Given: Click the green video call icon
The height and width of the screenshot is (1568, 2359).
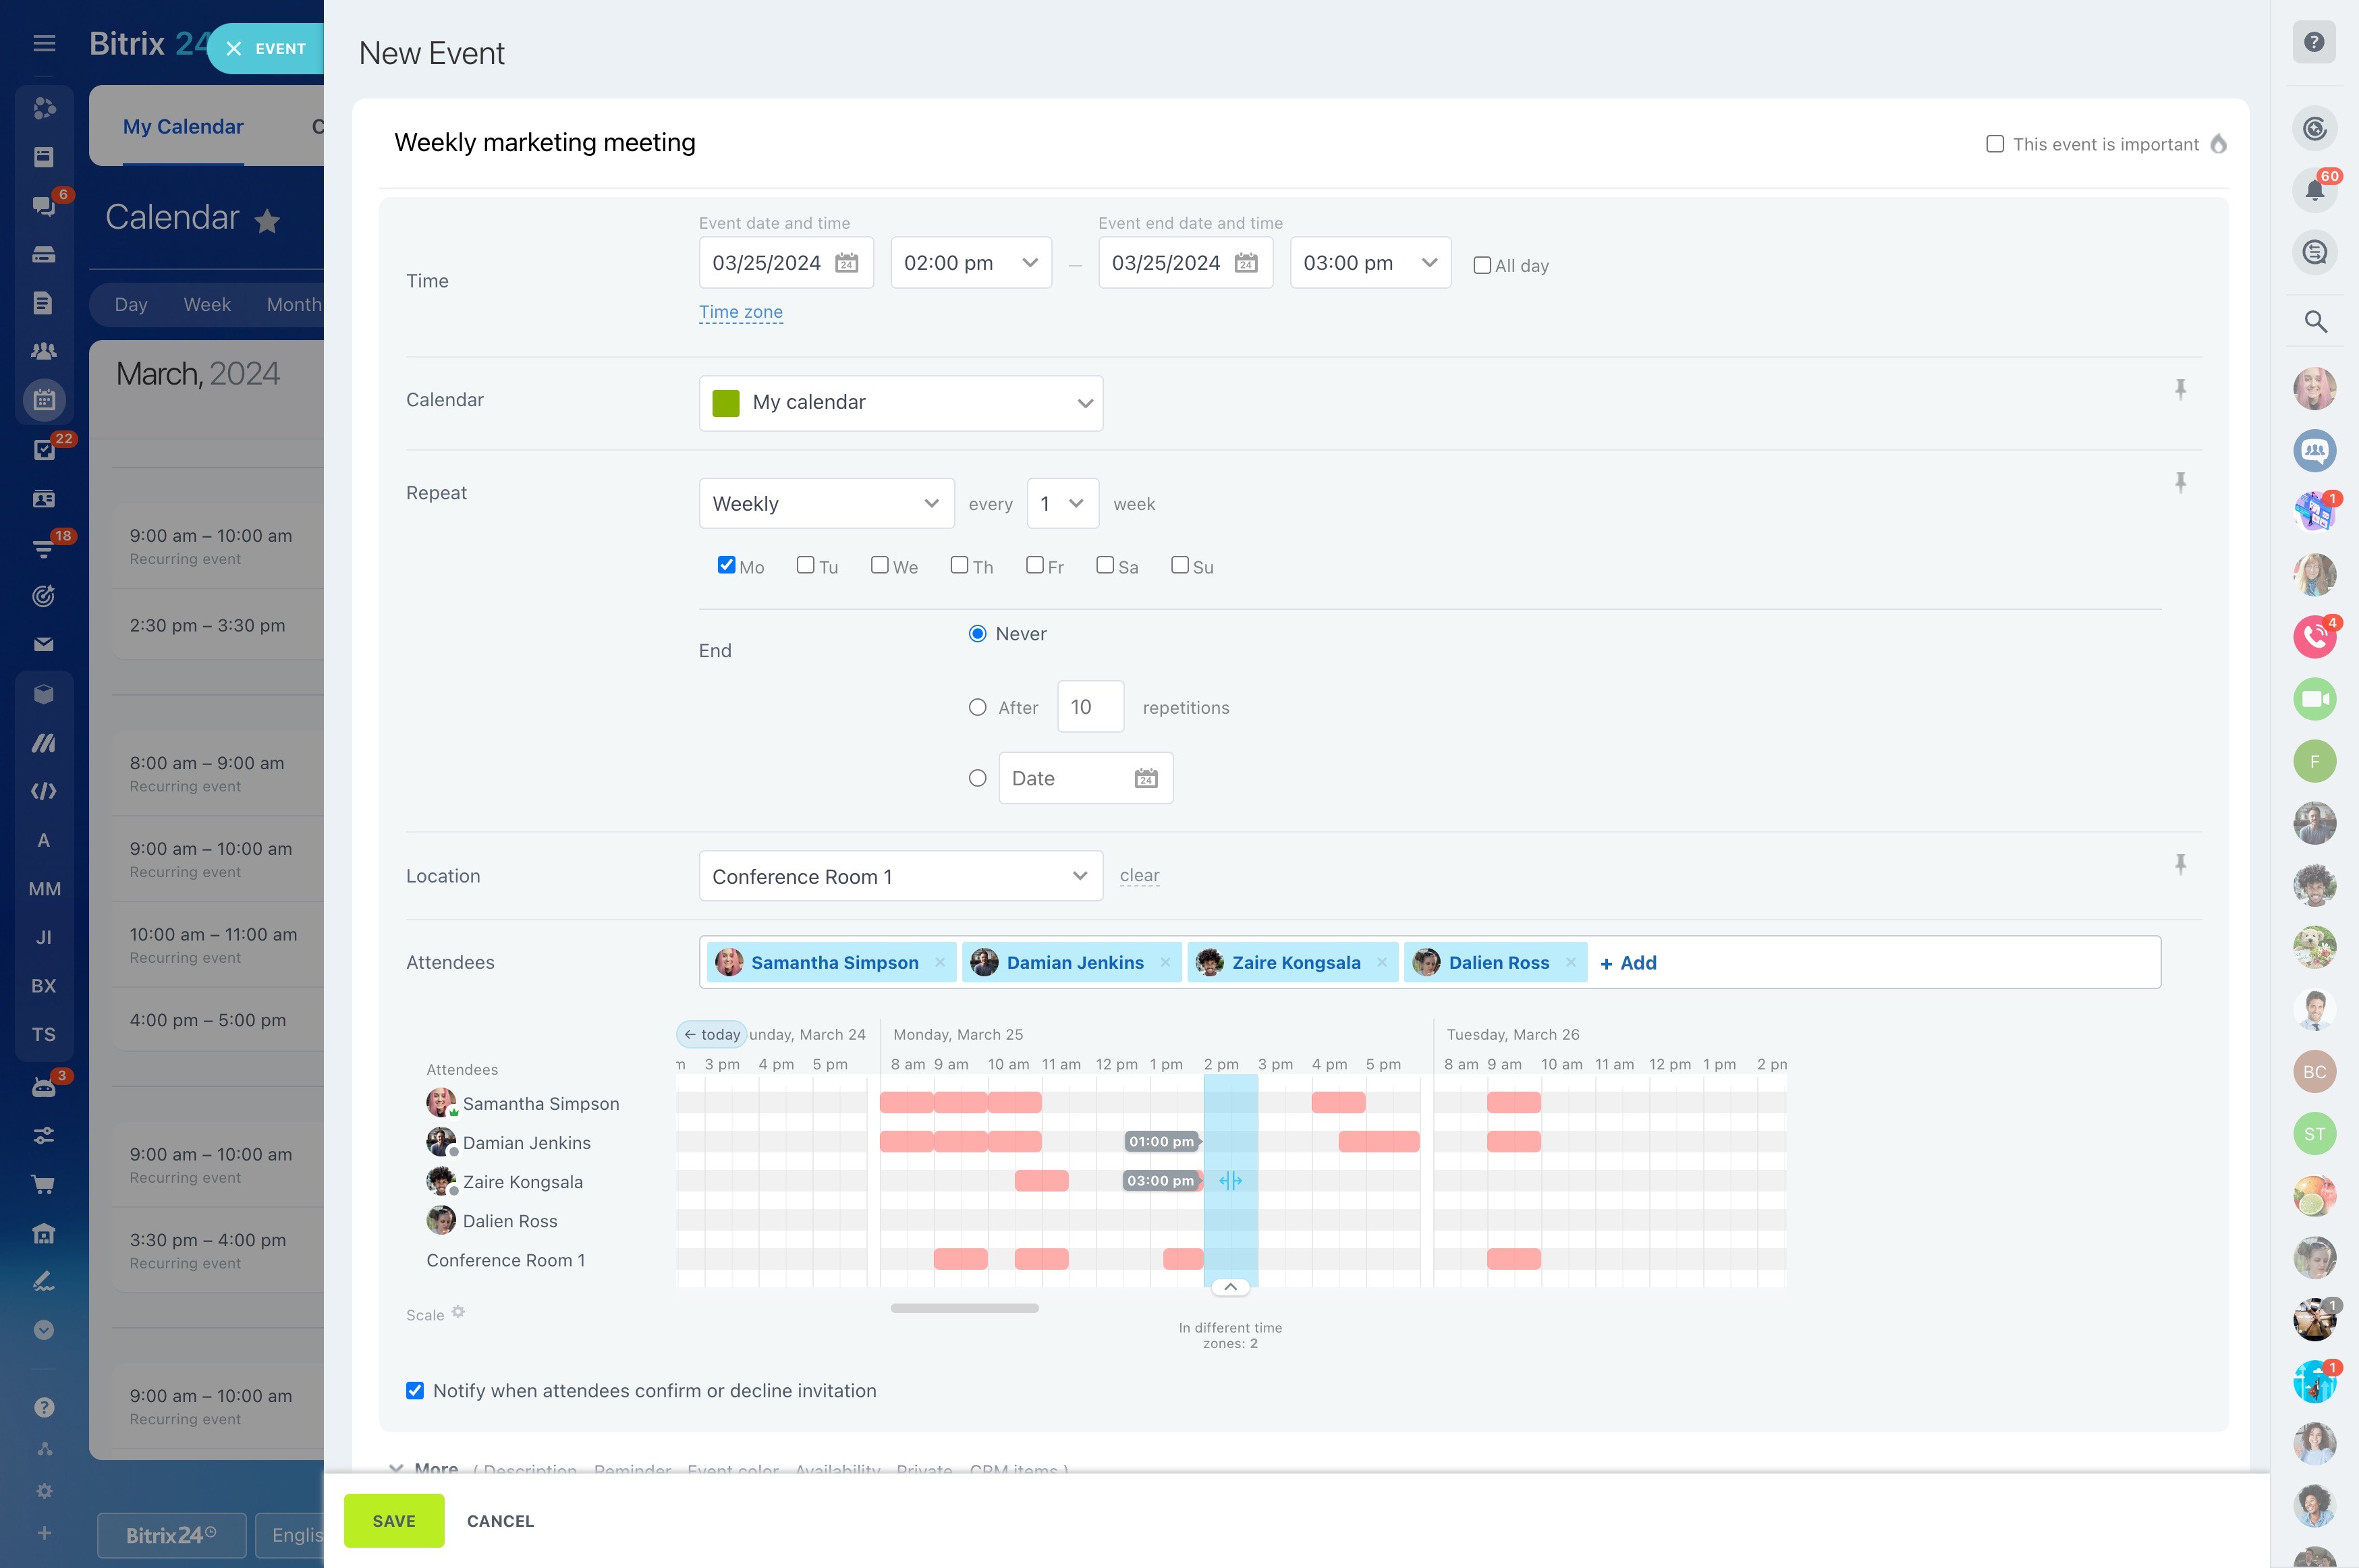Looking at the screenshot, I should pos(2314,699).
